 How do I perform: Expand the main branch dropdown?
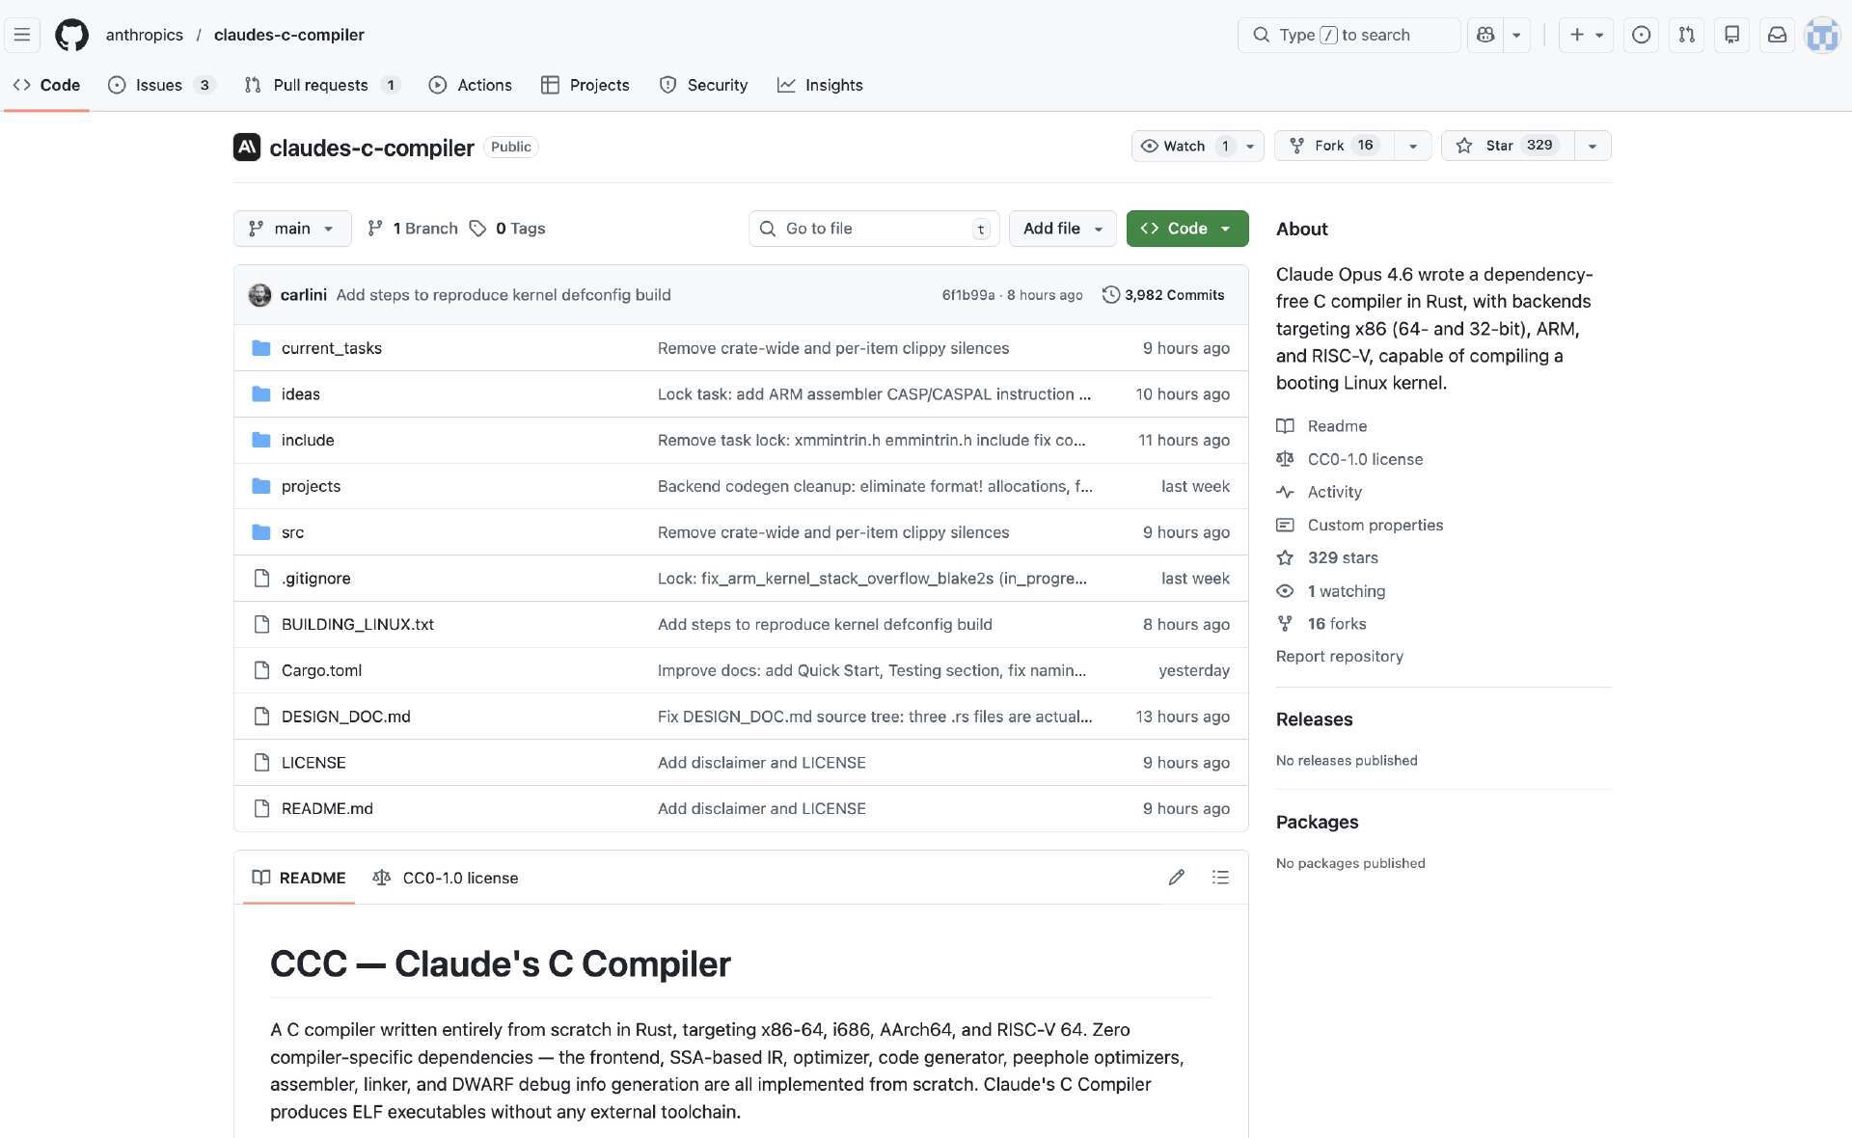click(x=292, y=229)
